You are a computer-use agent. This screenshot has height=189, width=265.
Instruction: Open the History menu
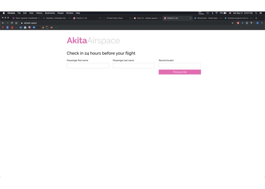click(x=39, y=13)
